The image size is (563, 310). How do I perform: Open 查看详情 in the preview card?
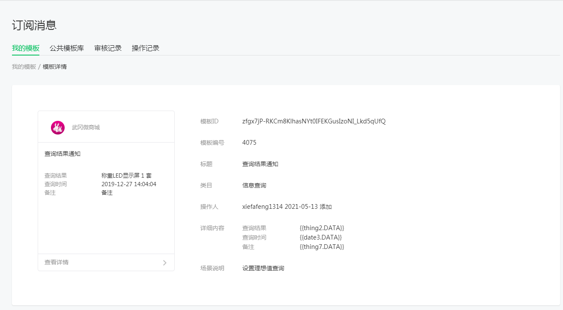pos(57,262)
